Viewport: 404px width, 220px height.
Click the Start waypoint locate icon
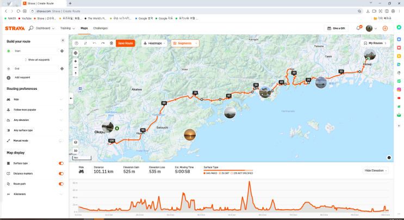pyautogui.click(x=62, y=51)
